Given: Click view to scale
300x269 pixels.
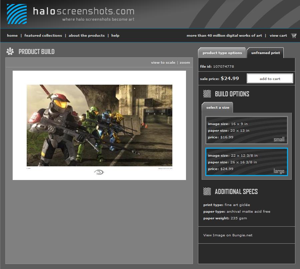Looking at the screenshot, I should (163, 62).
